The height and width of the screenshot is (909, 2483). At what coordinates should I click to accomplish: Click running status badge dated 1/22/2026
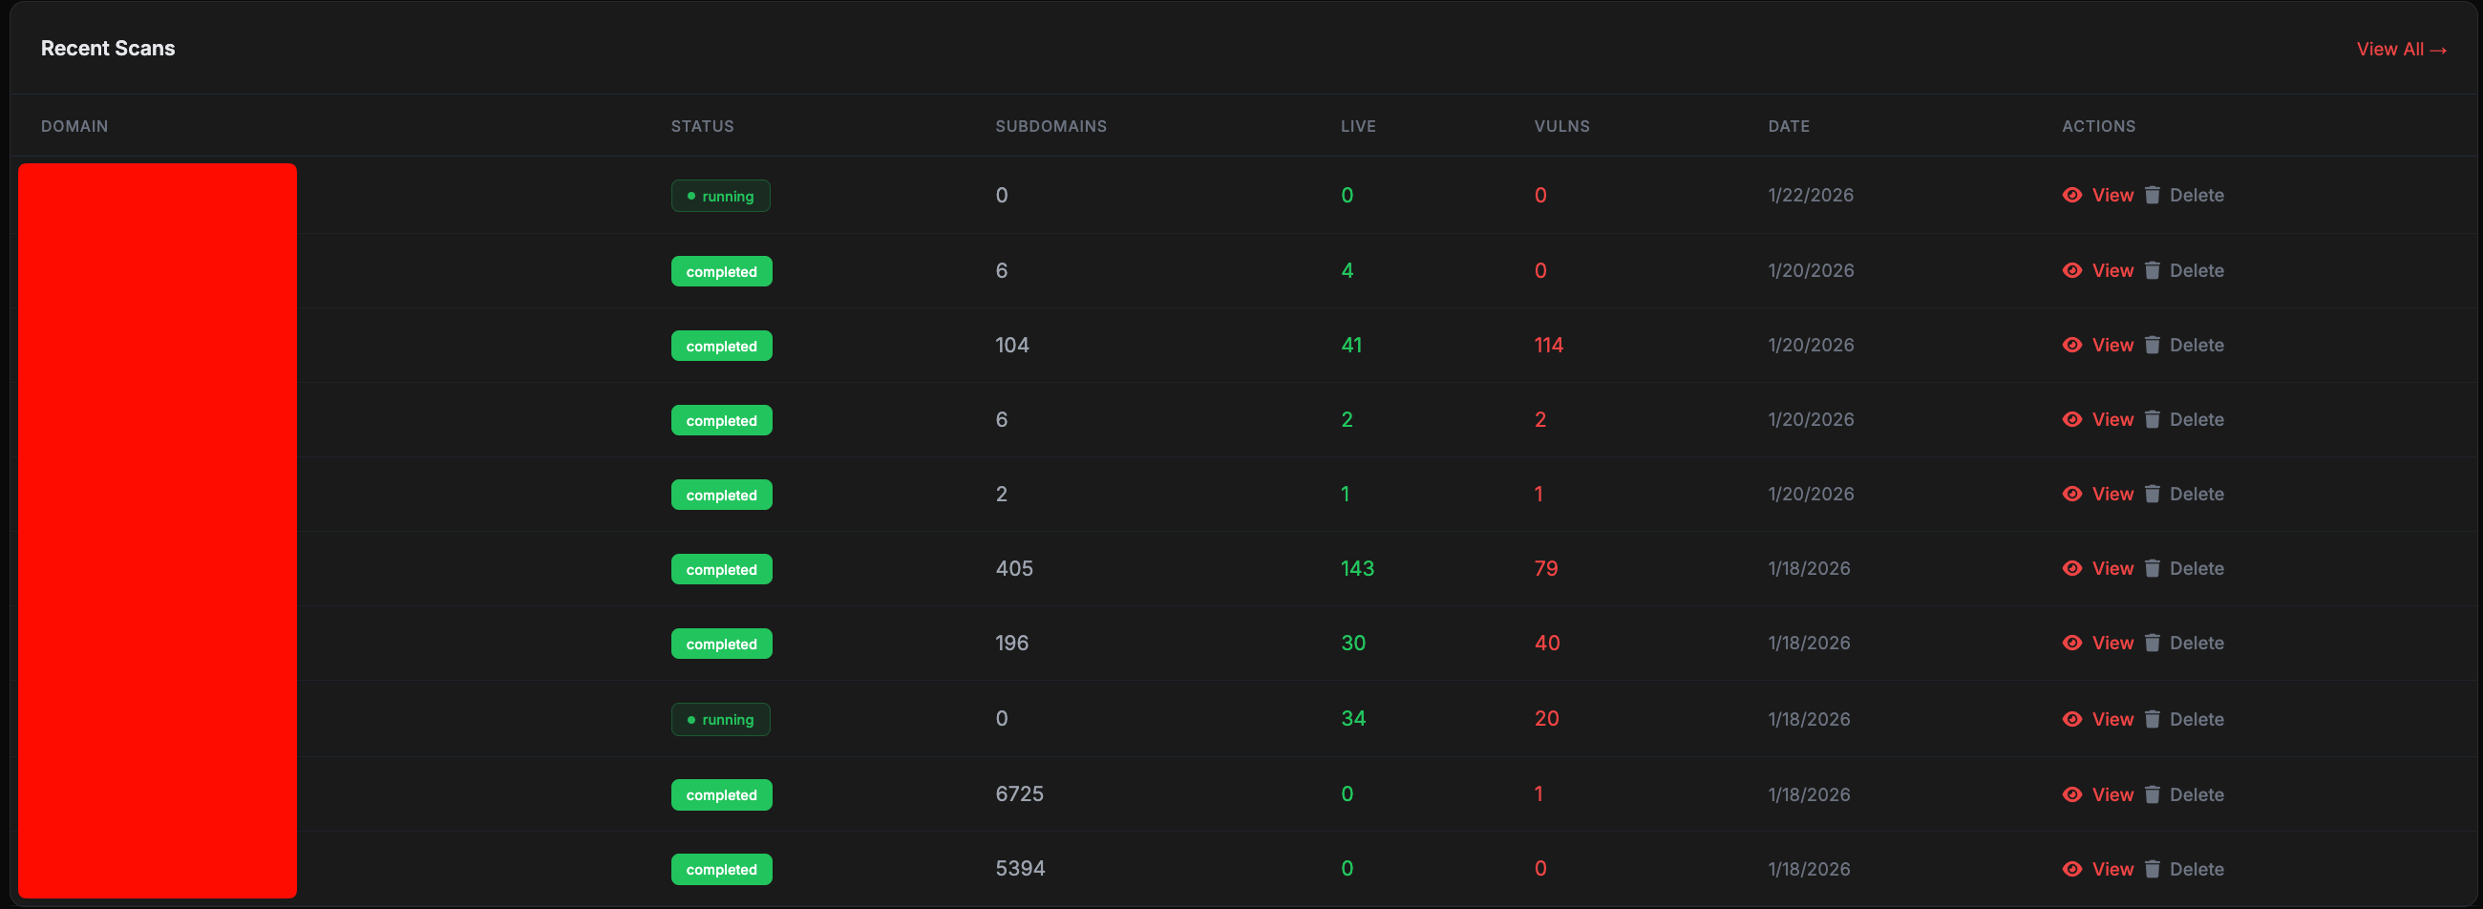click(x=720, y=196)
